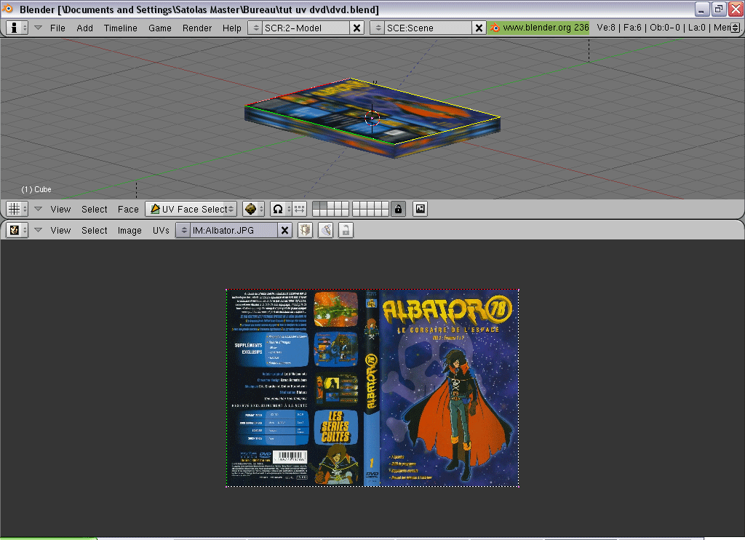Open the Render menu
745x540 pixels.
[196, 28]
